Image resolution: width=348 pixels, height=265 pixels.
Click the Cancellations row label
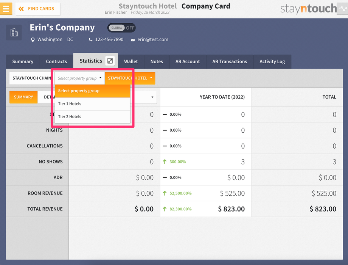click(45, 146)
